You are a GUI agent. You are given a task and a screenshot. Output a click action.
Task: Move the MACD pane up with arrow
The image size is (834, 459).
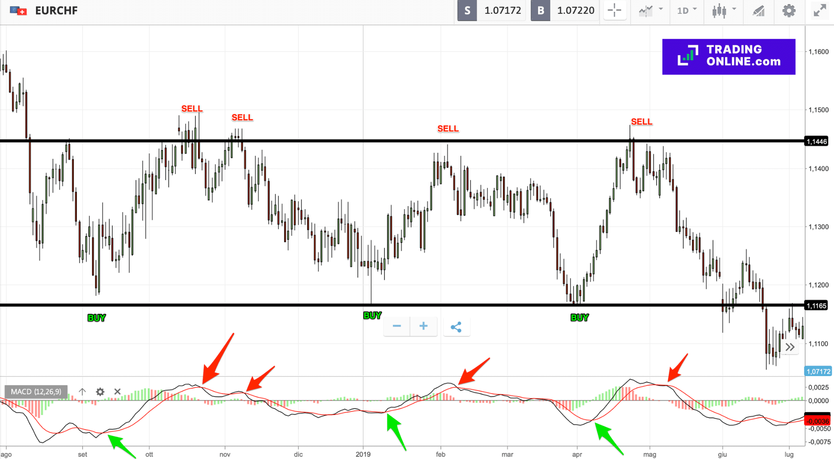83,392
